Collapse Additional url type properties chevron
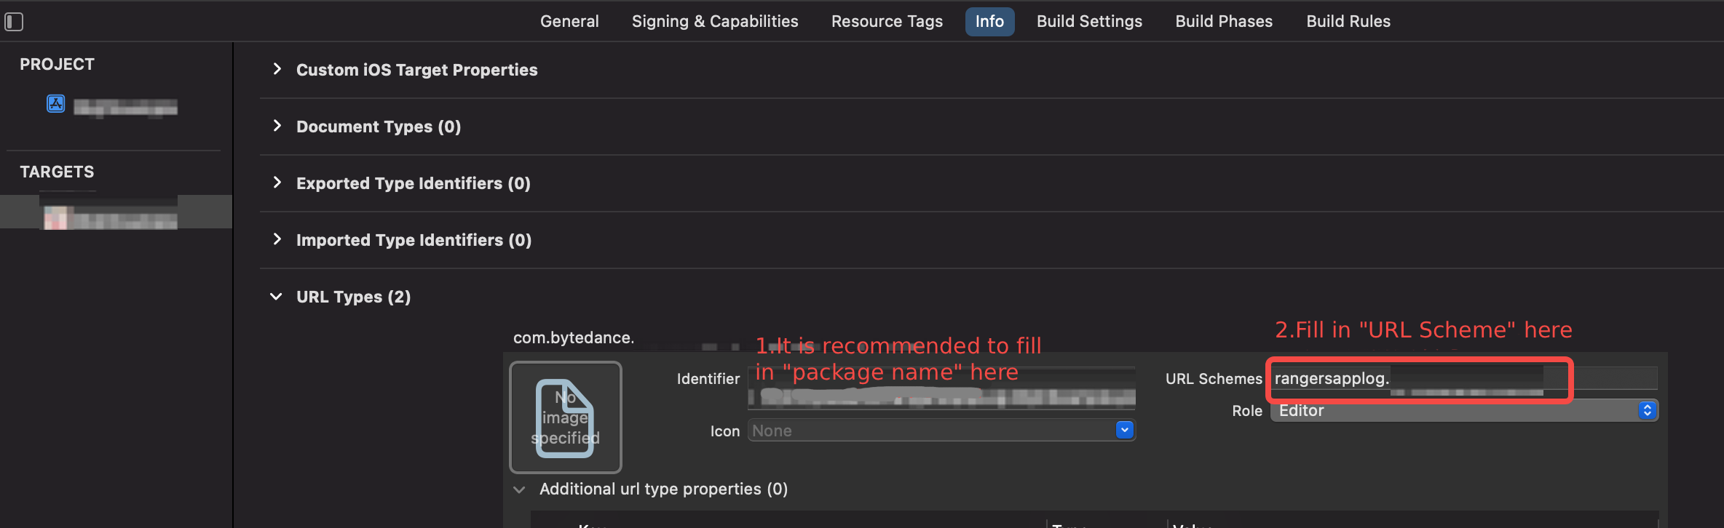Image resolution: width=1724 pixels, height=528 pixels. [x=519, y=489]
